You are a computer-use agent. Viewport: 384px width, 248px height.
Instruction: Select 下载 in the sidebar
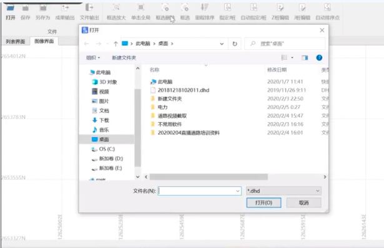click(x=101, y=120)
